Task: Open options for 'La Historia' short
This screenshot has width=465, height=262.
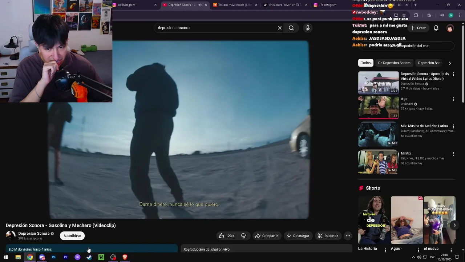Action: [385, 250]
